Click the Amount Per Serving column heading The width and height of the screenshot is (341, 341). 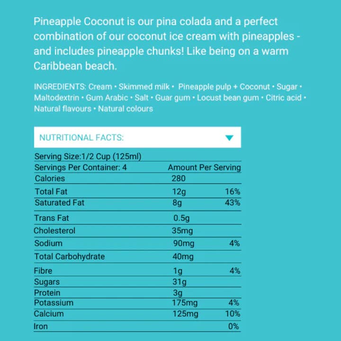click(x=204, y=167)
